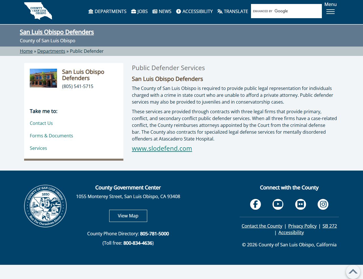Open the county Flickr icon
The height and width of the screenshot is (279, 363).
301,204
